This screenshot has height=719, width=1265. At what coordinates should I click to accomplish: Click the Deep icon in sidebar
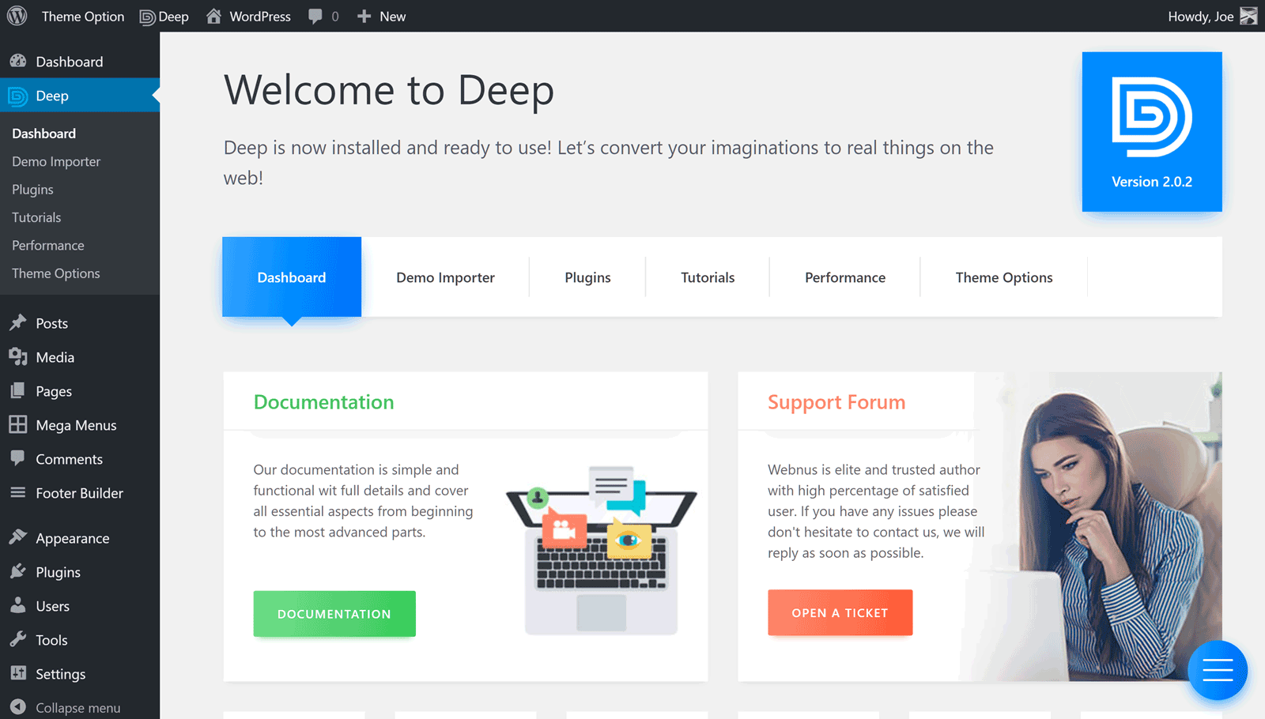tap(17, 96)
